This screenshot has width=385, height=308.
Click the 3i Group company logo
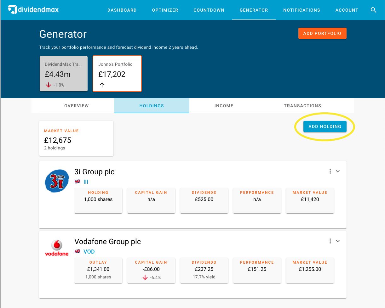click(57, 181)
